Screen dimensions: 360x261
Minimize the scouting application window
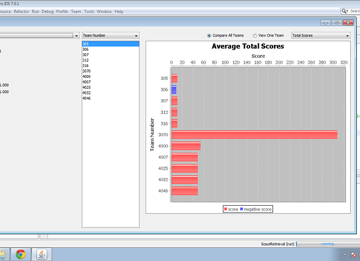pyautogui.click(x=326, y=22)
